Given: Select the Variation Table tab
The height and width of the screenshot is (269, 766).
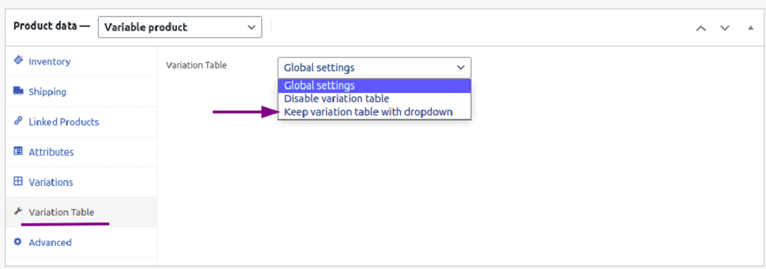Looking at the screenshot, I should (x=81, y=213).
